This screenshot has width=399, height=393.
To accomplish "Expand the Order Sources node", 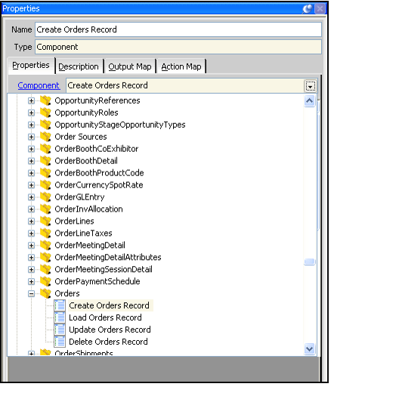I will (31, 137).
